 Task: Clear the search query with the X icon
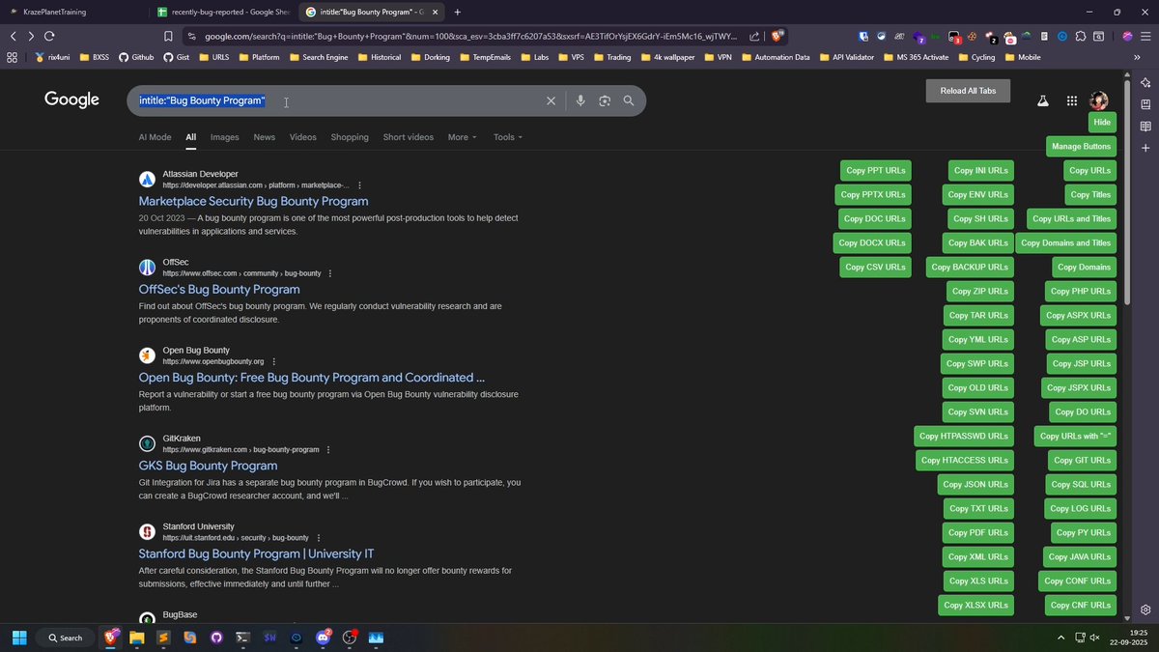point(551,100)
